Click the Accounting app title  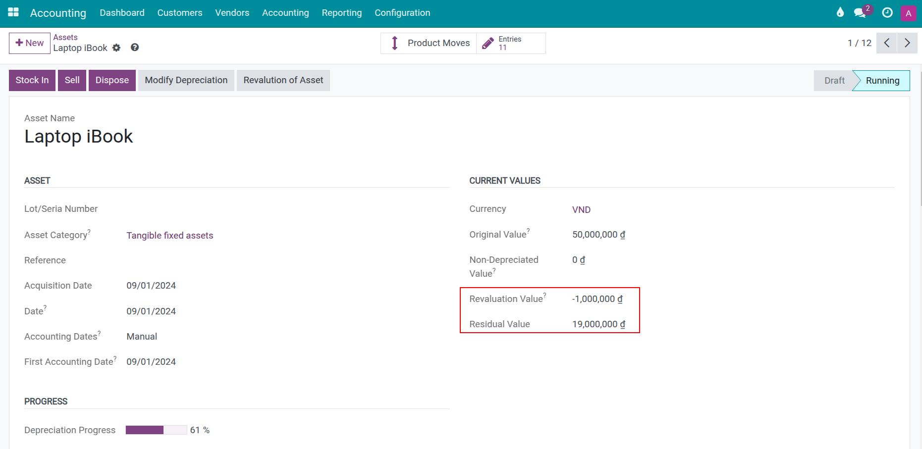[x=58, y=13]
